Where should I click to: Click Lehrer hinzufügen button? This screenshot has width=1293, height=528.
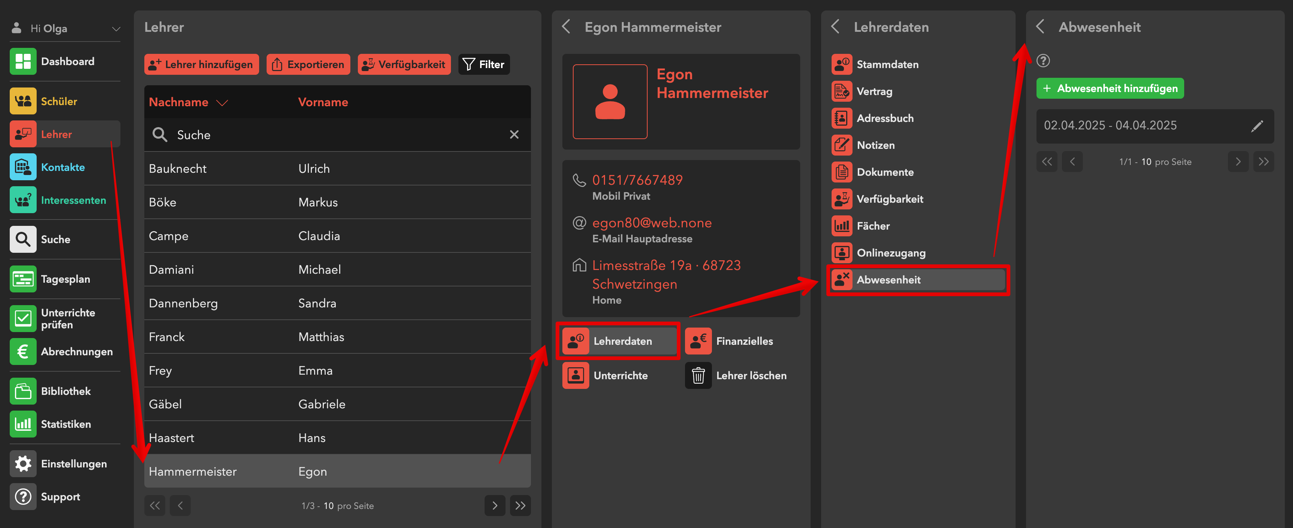click(x=202, y=64)
